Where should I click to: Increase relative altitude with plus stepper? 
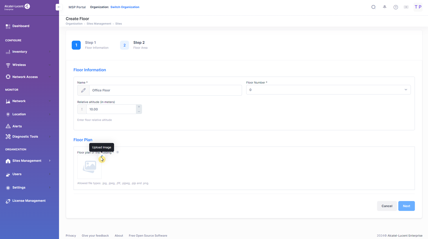tap(139, 107)
